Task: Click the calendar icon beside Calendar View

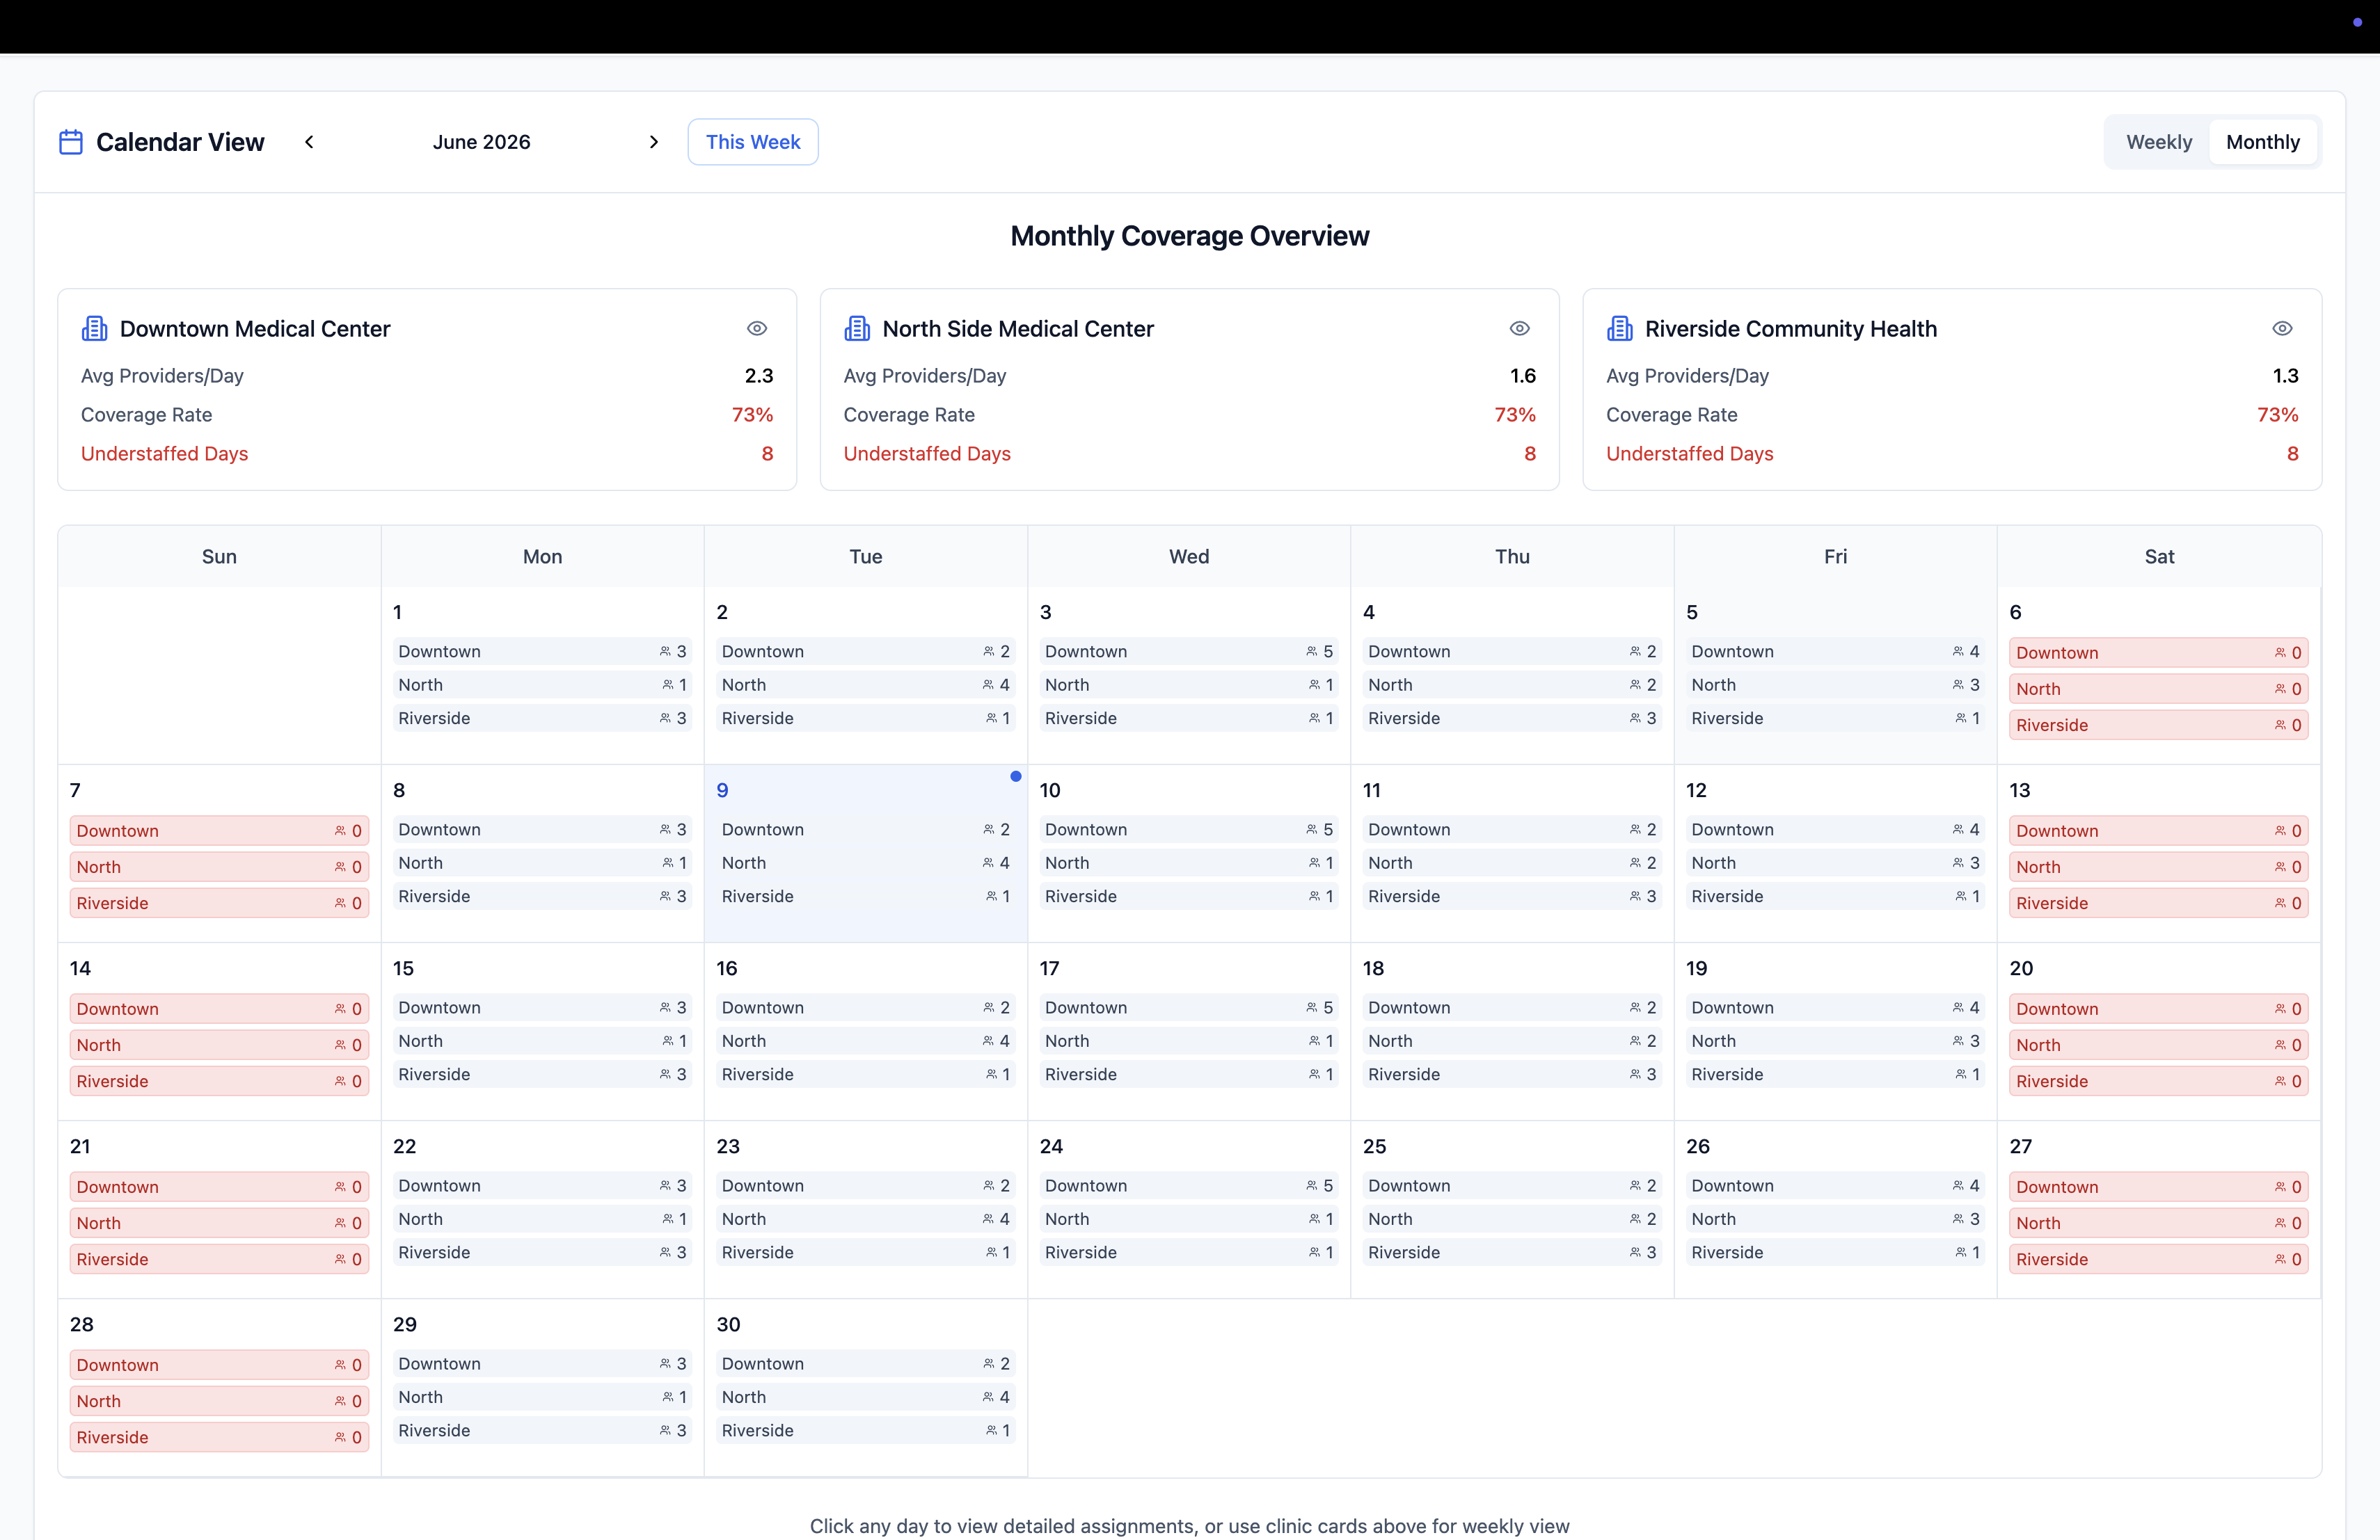Action: [71, 142]
